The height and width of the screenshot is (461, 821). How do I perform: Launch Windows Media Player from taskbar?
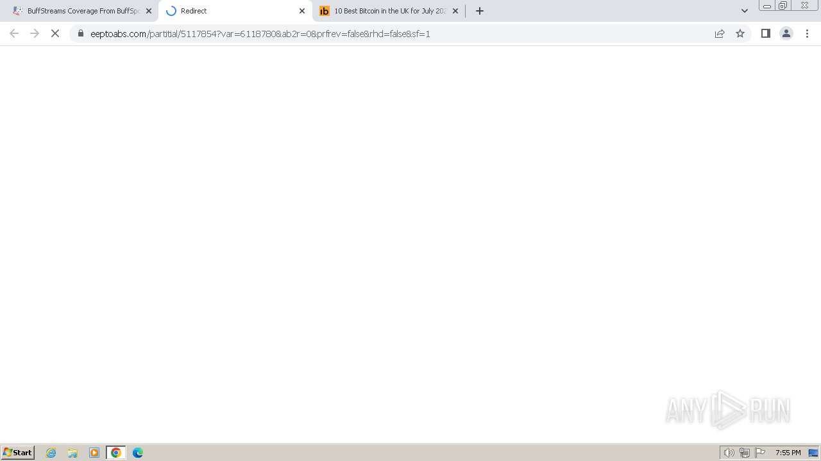(x=94, y=453)
